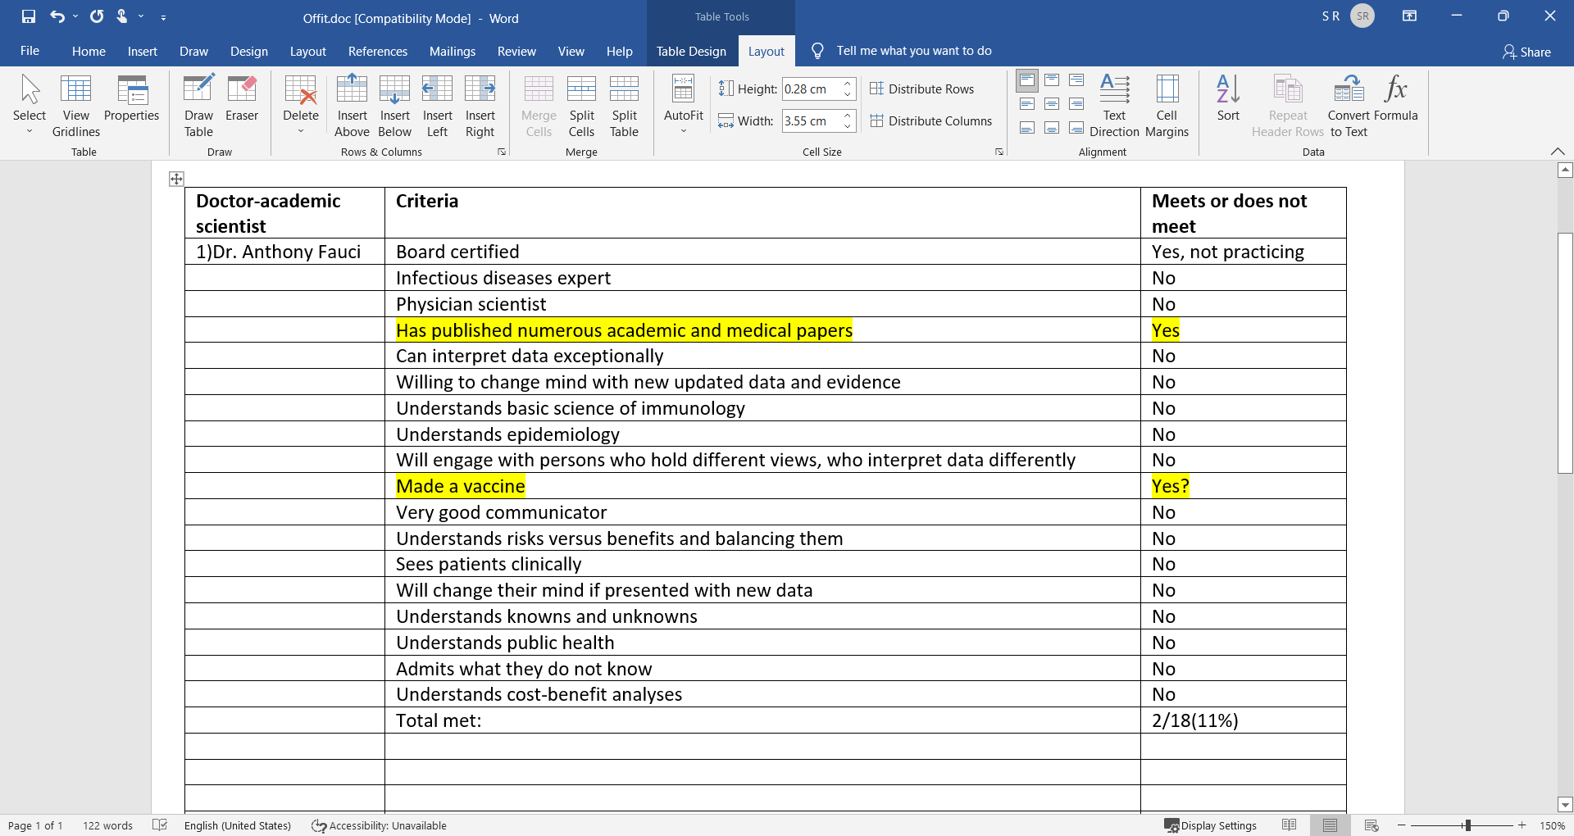Switch to the Insert tab

click(142, 51)
